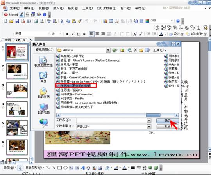Viewport: 211px width, 175px height.
Task: Toggle Underline formatting
Action: [x=78, y=34]
